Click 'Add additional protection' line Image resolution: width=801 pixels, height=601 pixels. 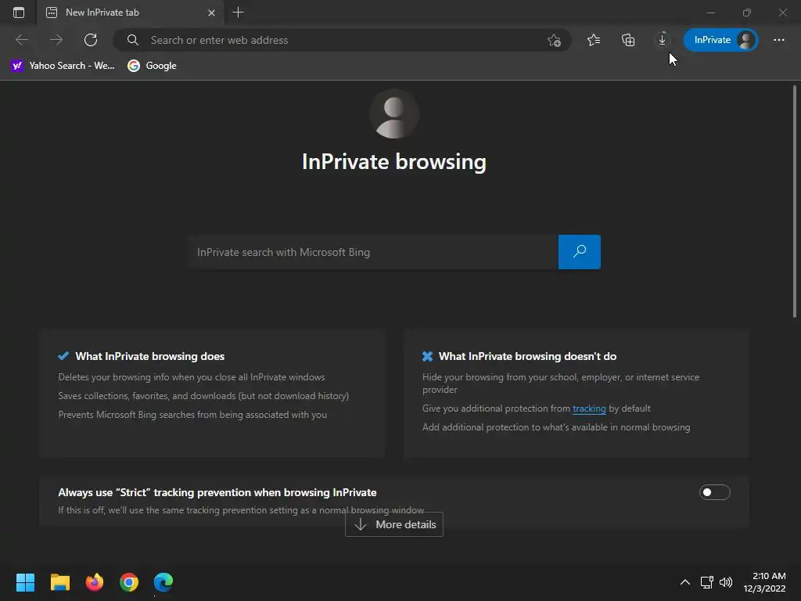(x=556, y=427)
